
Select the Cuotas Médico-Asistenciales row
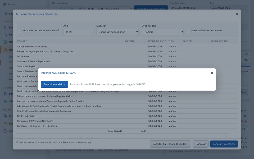pos(127,47)
